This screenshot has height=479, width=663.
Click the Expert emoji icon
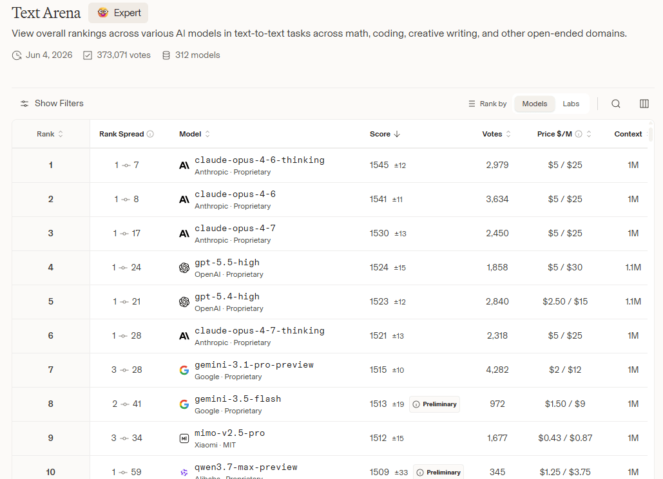(102, 13)
